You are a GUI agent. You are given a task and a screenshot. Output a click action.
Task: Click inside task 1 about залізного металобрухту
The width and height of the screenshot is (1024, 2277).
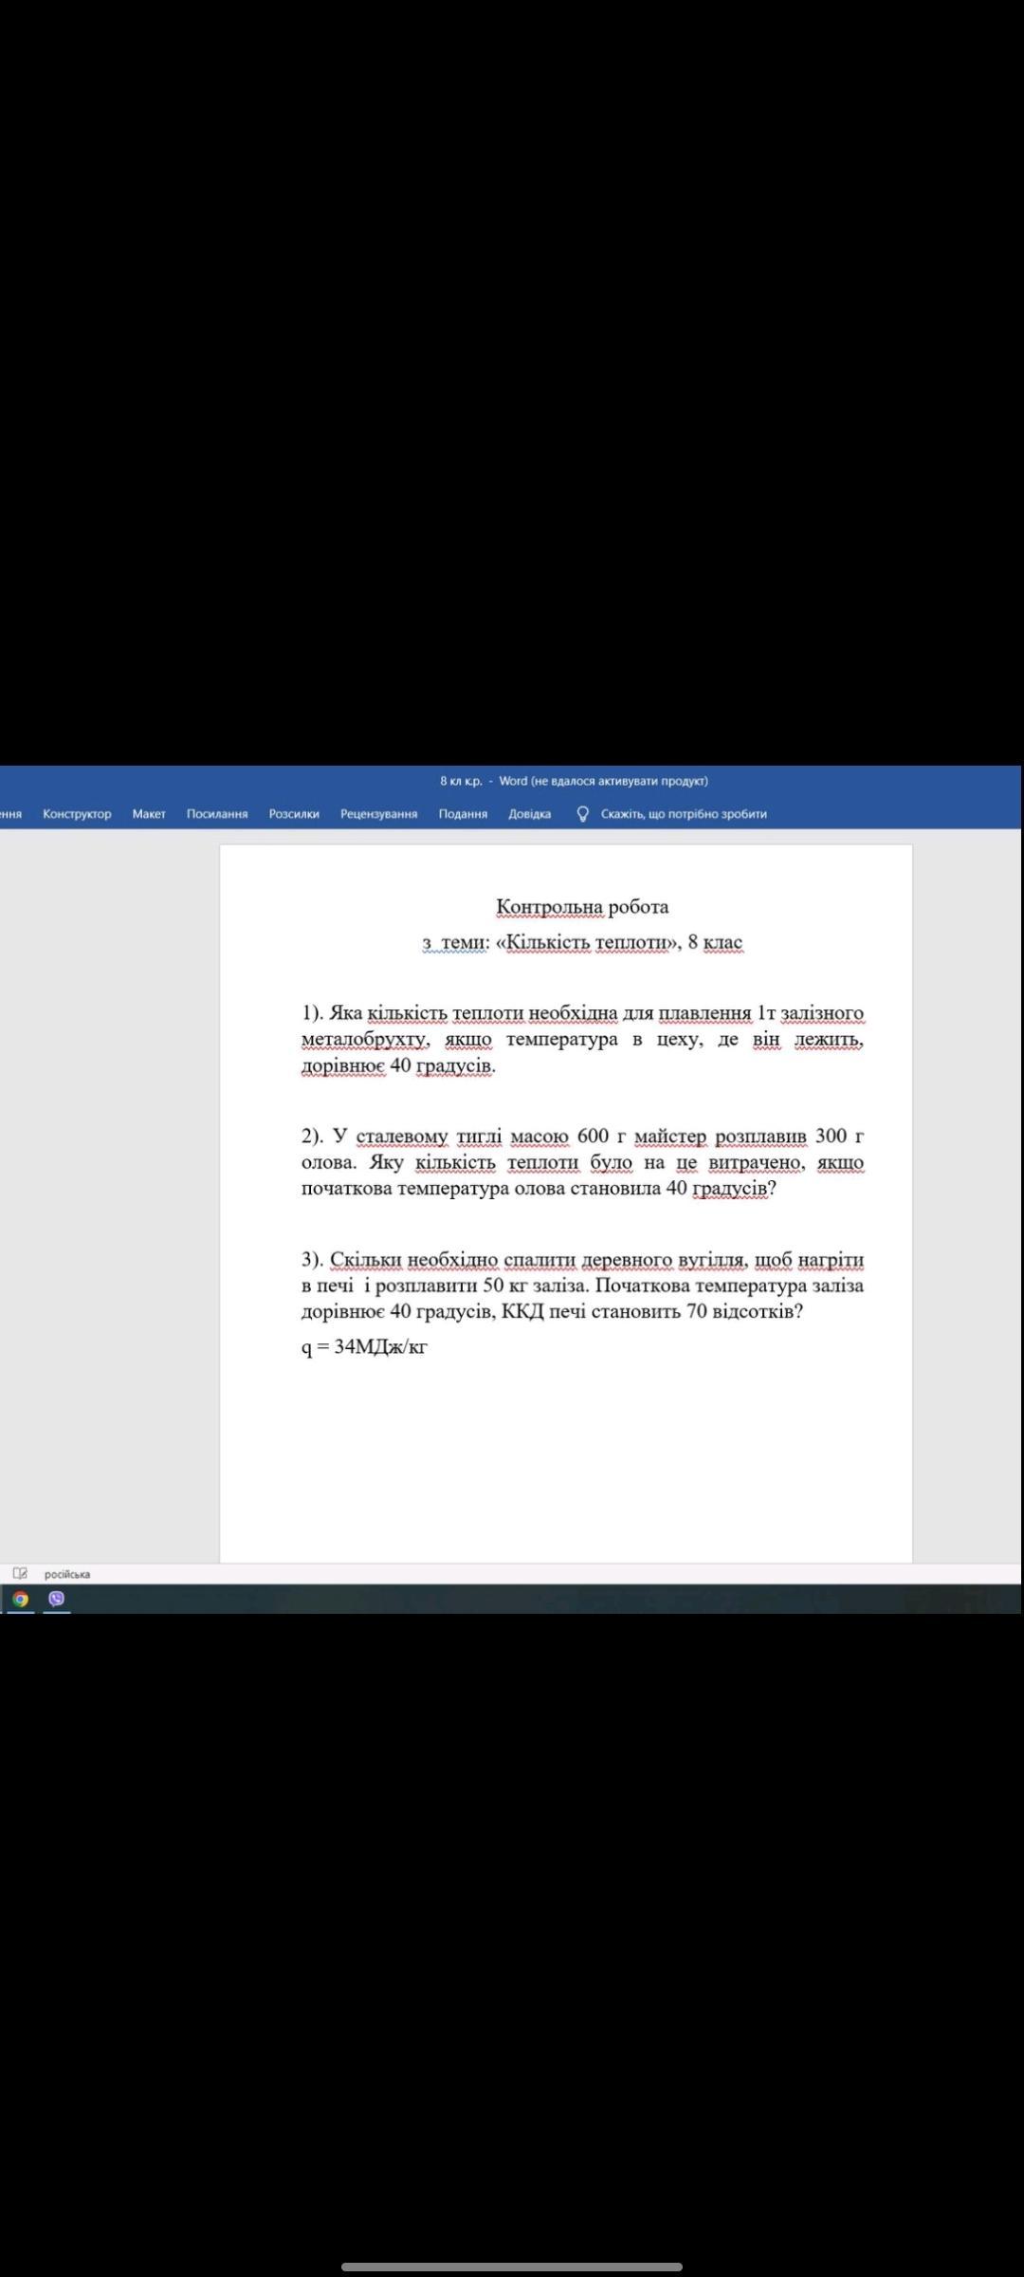click(x=583, y=1039)
